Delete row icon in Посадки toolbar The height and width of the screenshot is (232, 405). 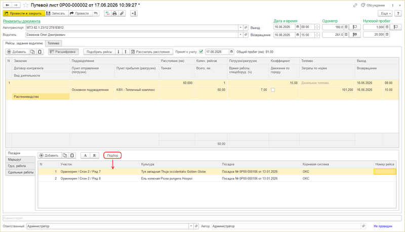(x=72, y=156)
